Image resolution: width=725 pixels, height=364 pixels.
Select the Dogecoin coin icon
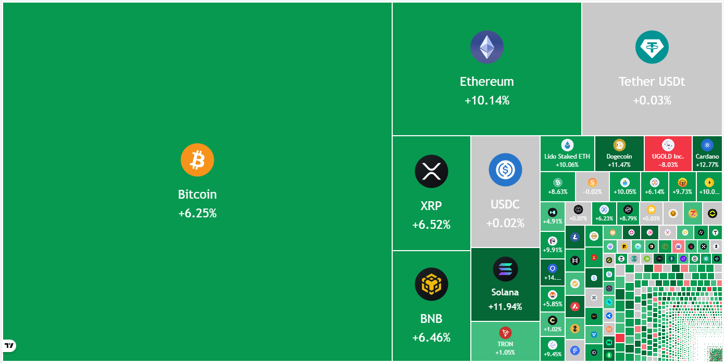click(619, 145)
